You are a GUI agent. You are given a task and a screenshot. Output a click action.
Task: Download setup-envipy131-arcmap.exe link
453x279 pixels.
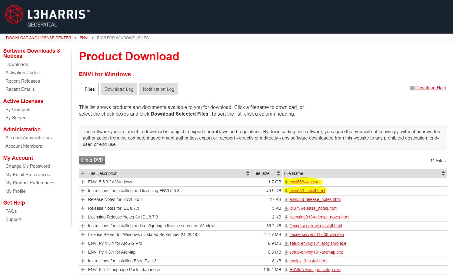tap(316, 252)
